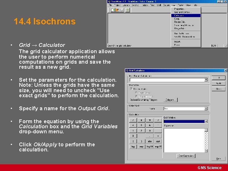Click the calculator 4 key
The image size is (228, 171).
[133, 125]
